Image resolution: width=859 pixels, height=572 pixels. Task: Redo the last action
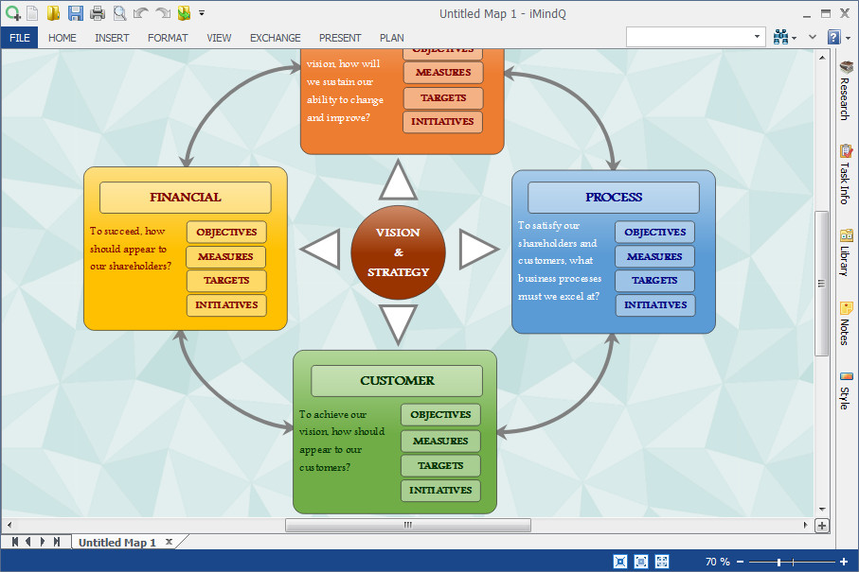click(163, 12)
